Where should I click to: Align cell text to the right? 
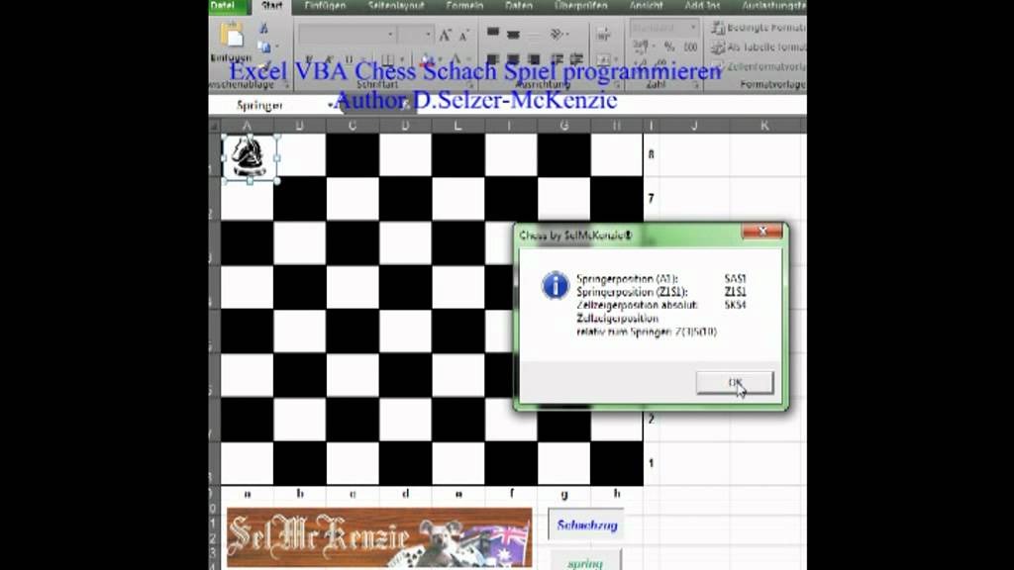click(x=534, y=58)
